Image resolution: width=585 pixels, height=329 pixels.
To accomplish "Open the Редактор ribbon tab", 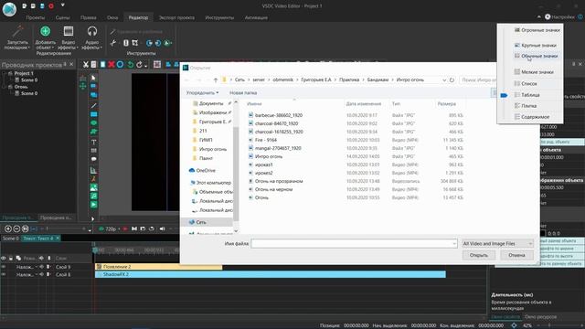I will (x=138, y=17).
